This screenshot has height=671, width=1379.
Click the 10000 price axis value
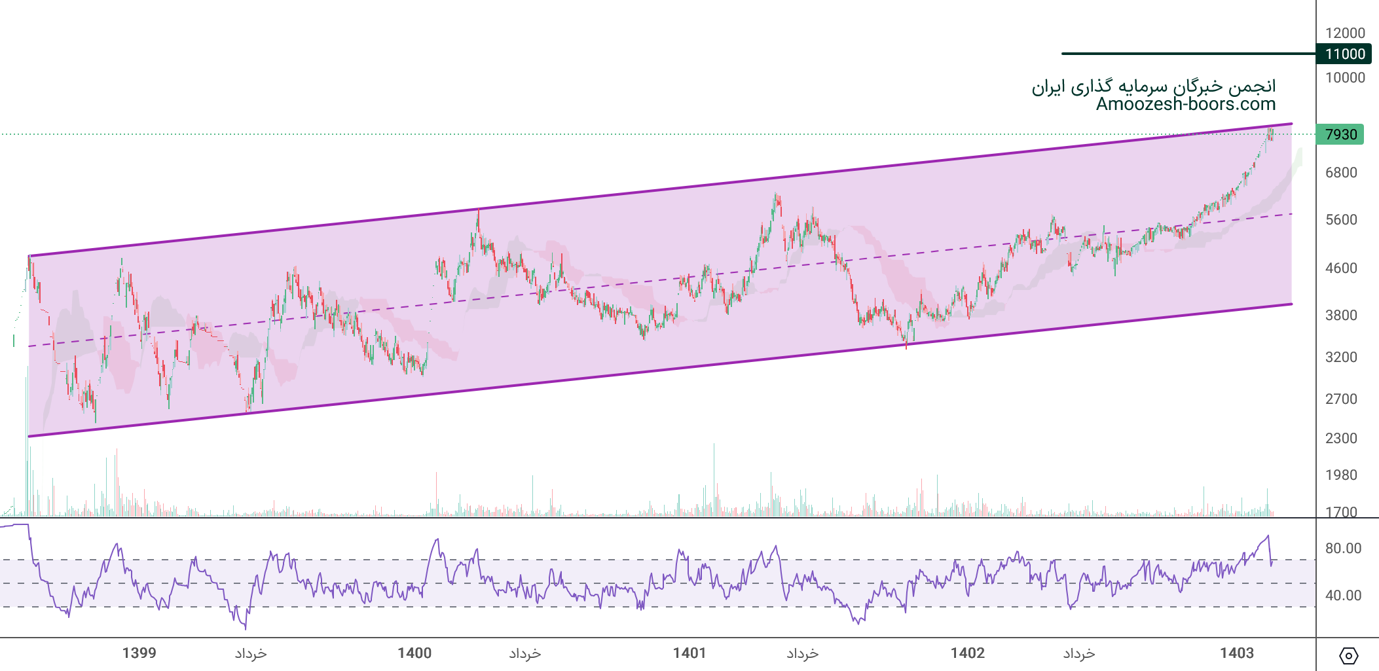click(1345, 77)
